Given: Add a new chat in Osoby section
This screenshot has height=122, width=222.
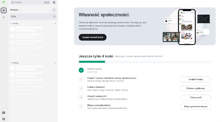Looking at the screenshot, I should 55,23.
